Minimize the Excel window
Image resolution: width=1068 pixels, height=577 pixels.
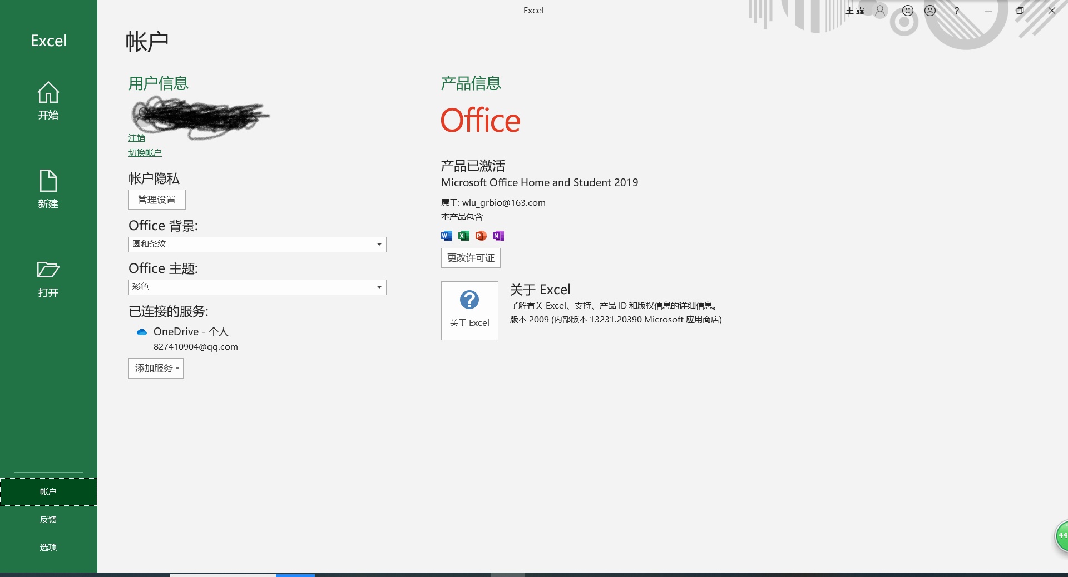[x=988, y=11]
